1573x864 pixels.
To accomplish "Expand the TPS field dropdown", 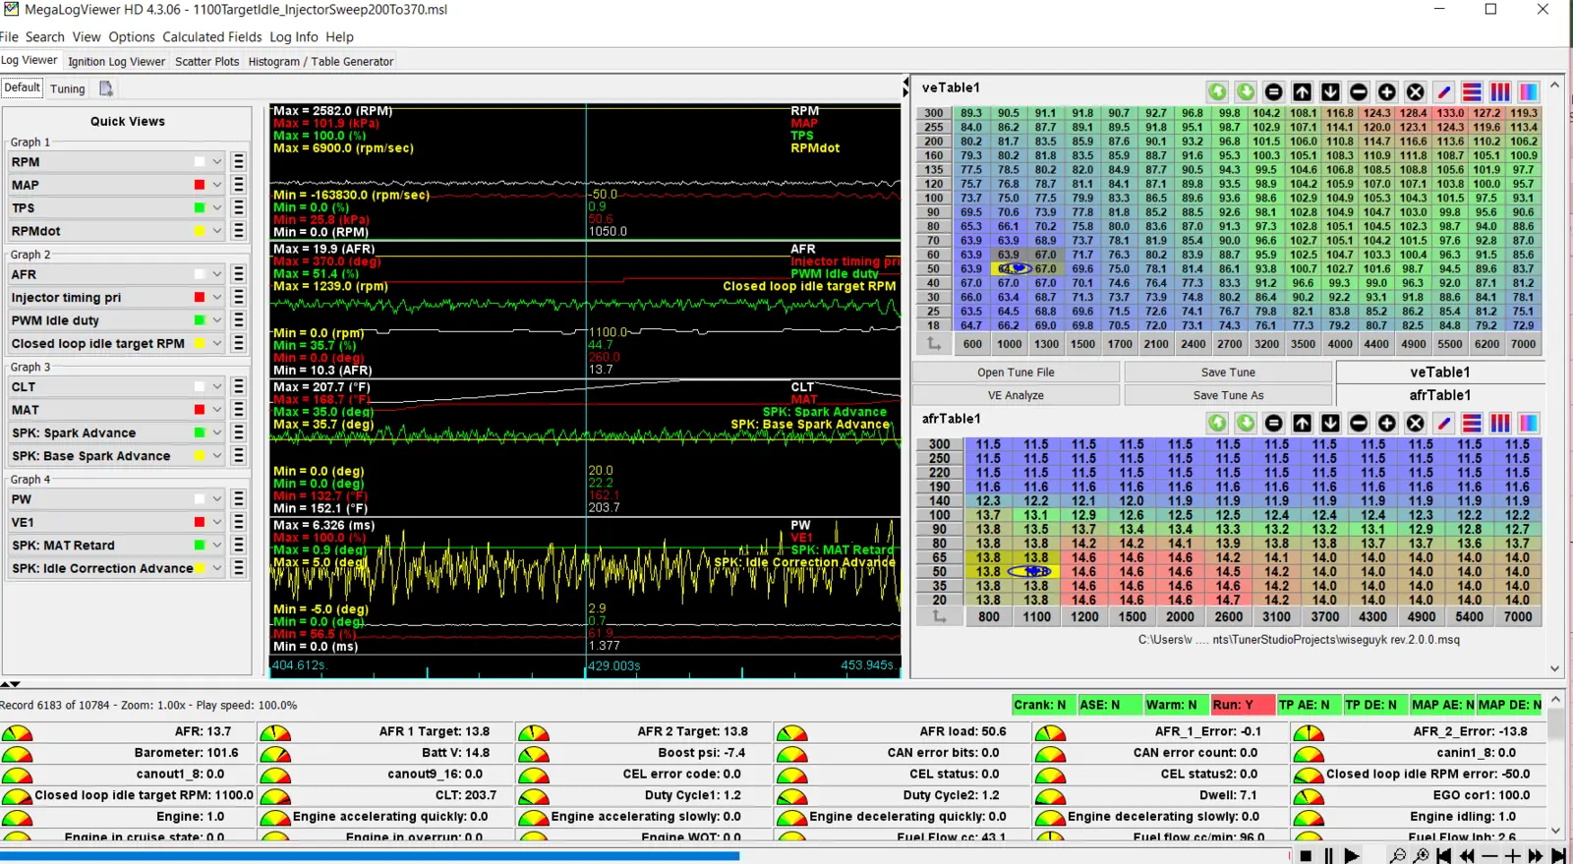I will (217, 207).
